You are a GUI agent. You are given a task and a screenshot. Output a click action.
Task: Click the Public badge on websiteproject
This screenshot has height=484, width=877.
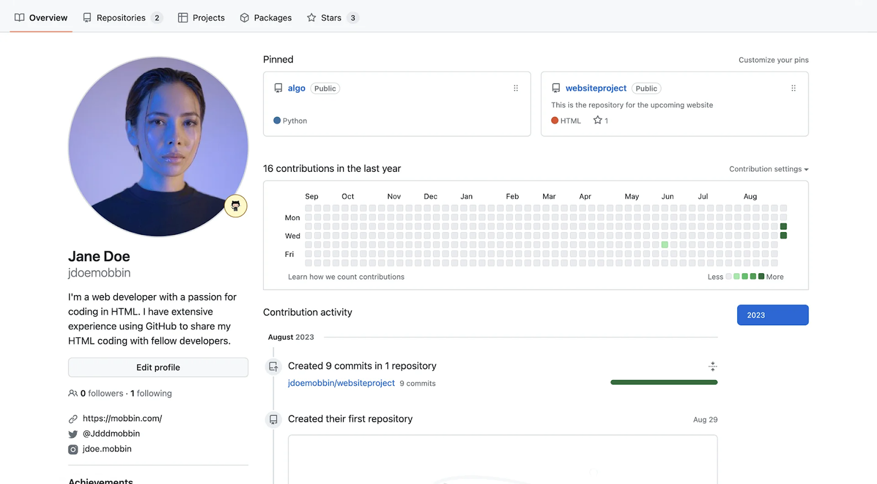pyautogui.click(x=646, y=89)
